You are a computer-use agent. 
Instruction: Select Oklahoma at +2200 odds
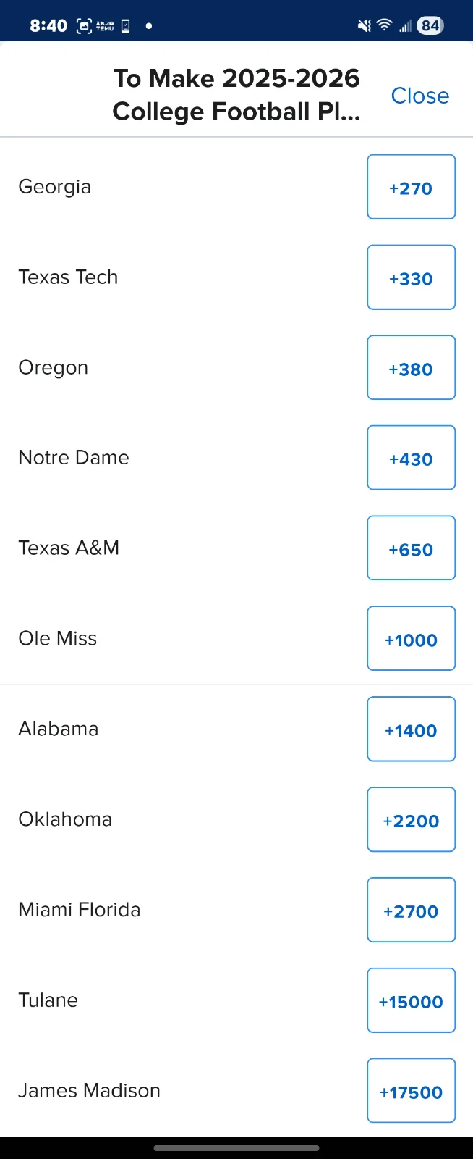click(411, 819)
